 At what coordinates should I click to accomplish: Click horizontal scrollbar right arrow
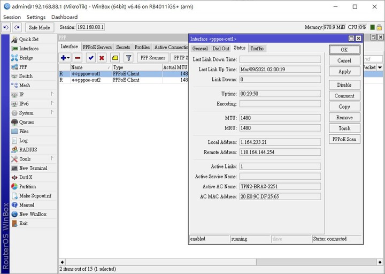click(x=380, y=262)
